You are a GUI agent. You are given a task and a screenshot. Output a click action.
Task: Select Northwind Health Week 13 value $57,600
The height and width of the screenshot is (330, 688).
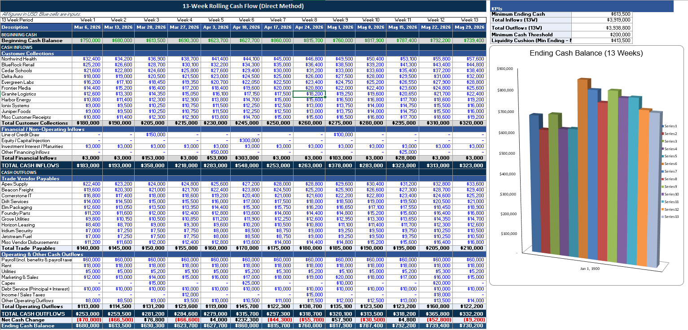click(x=469, y=59)
